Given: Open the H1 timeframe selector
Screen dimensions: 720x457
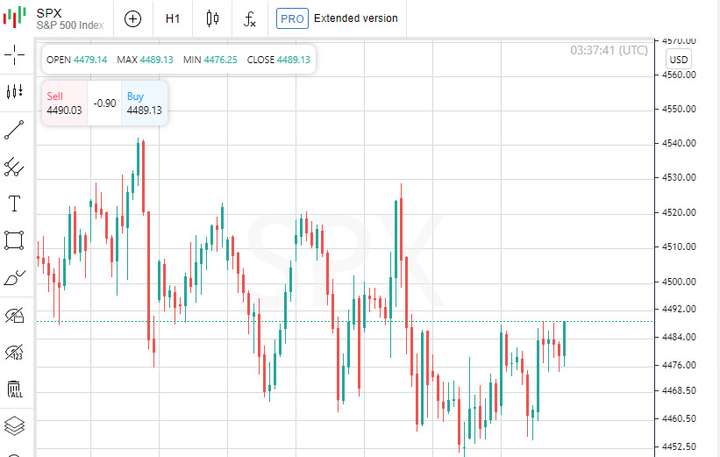Looking at the screenshot, I should click(x=173, y=18).
